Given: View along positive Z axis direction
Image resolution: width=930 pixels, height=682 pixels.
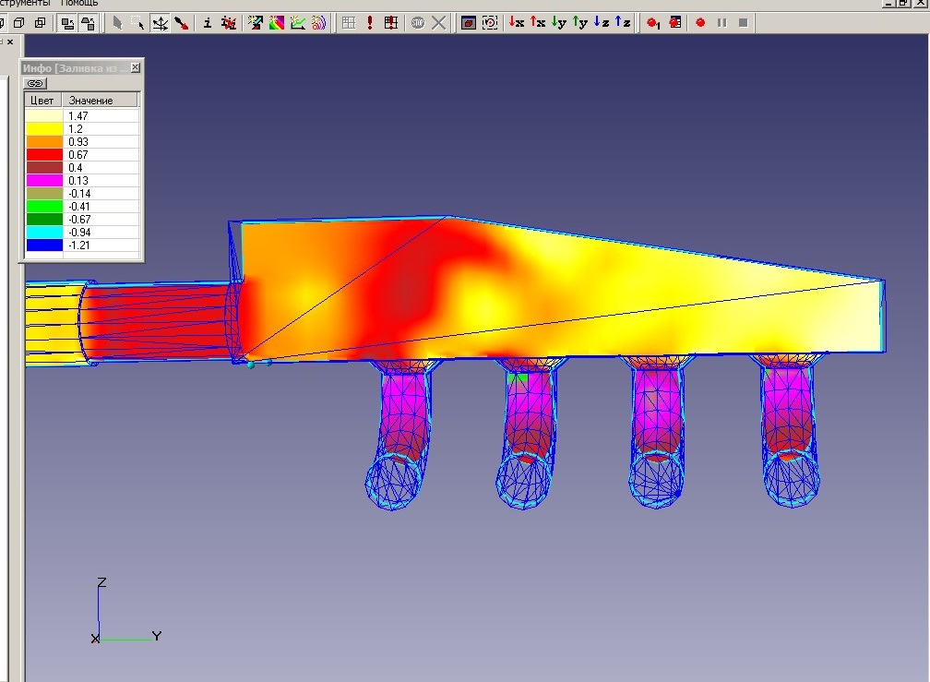Looking at the screenshot, I should point(624,23).
